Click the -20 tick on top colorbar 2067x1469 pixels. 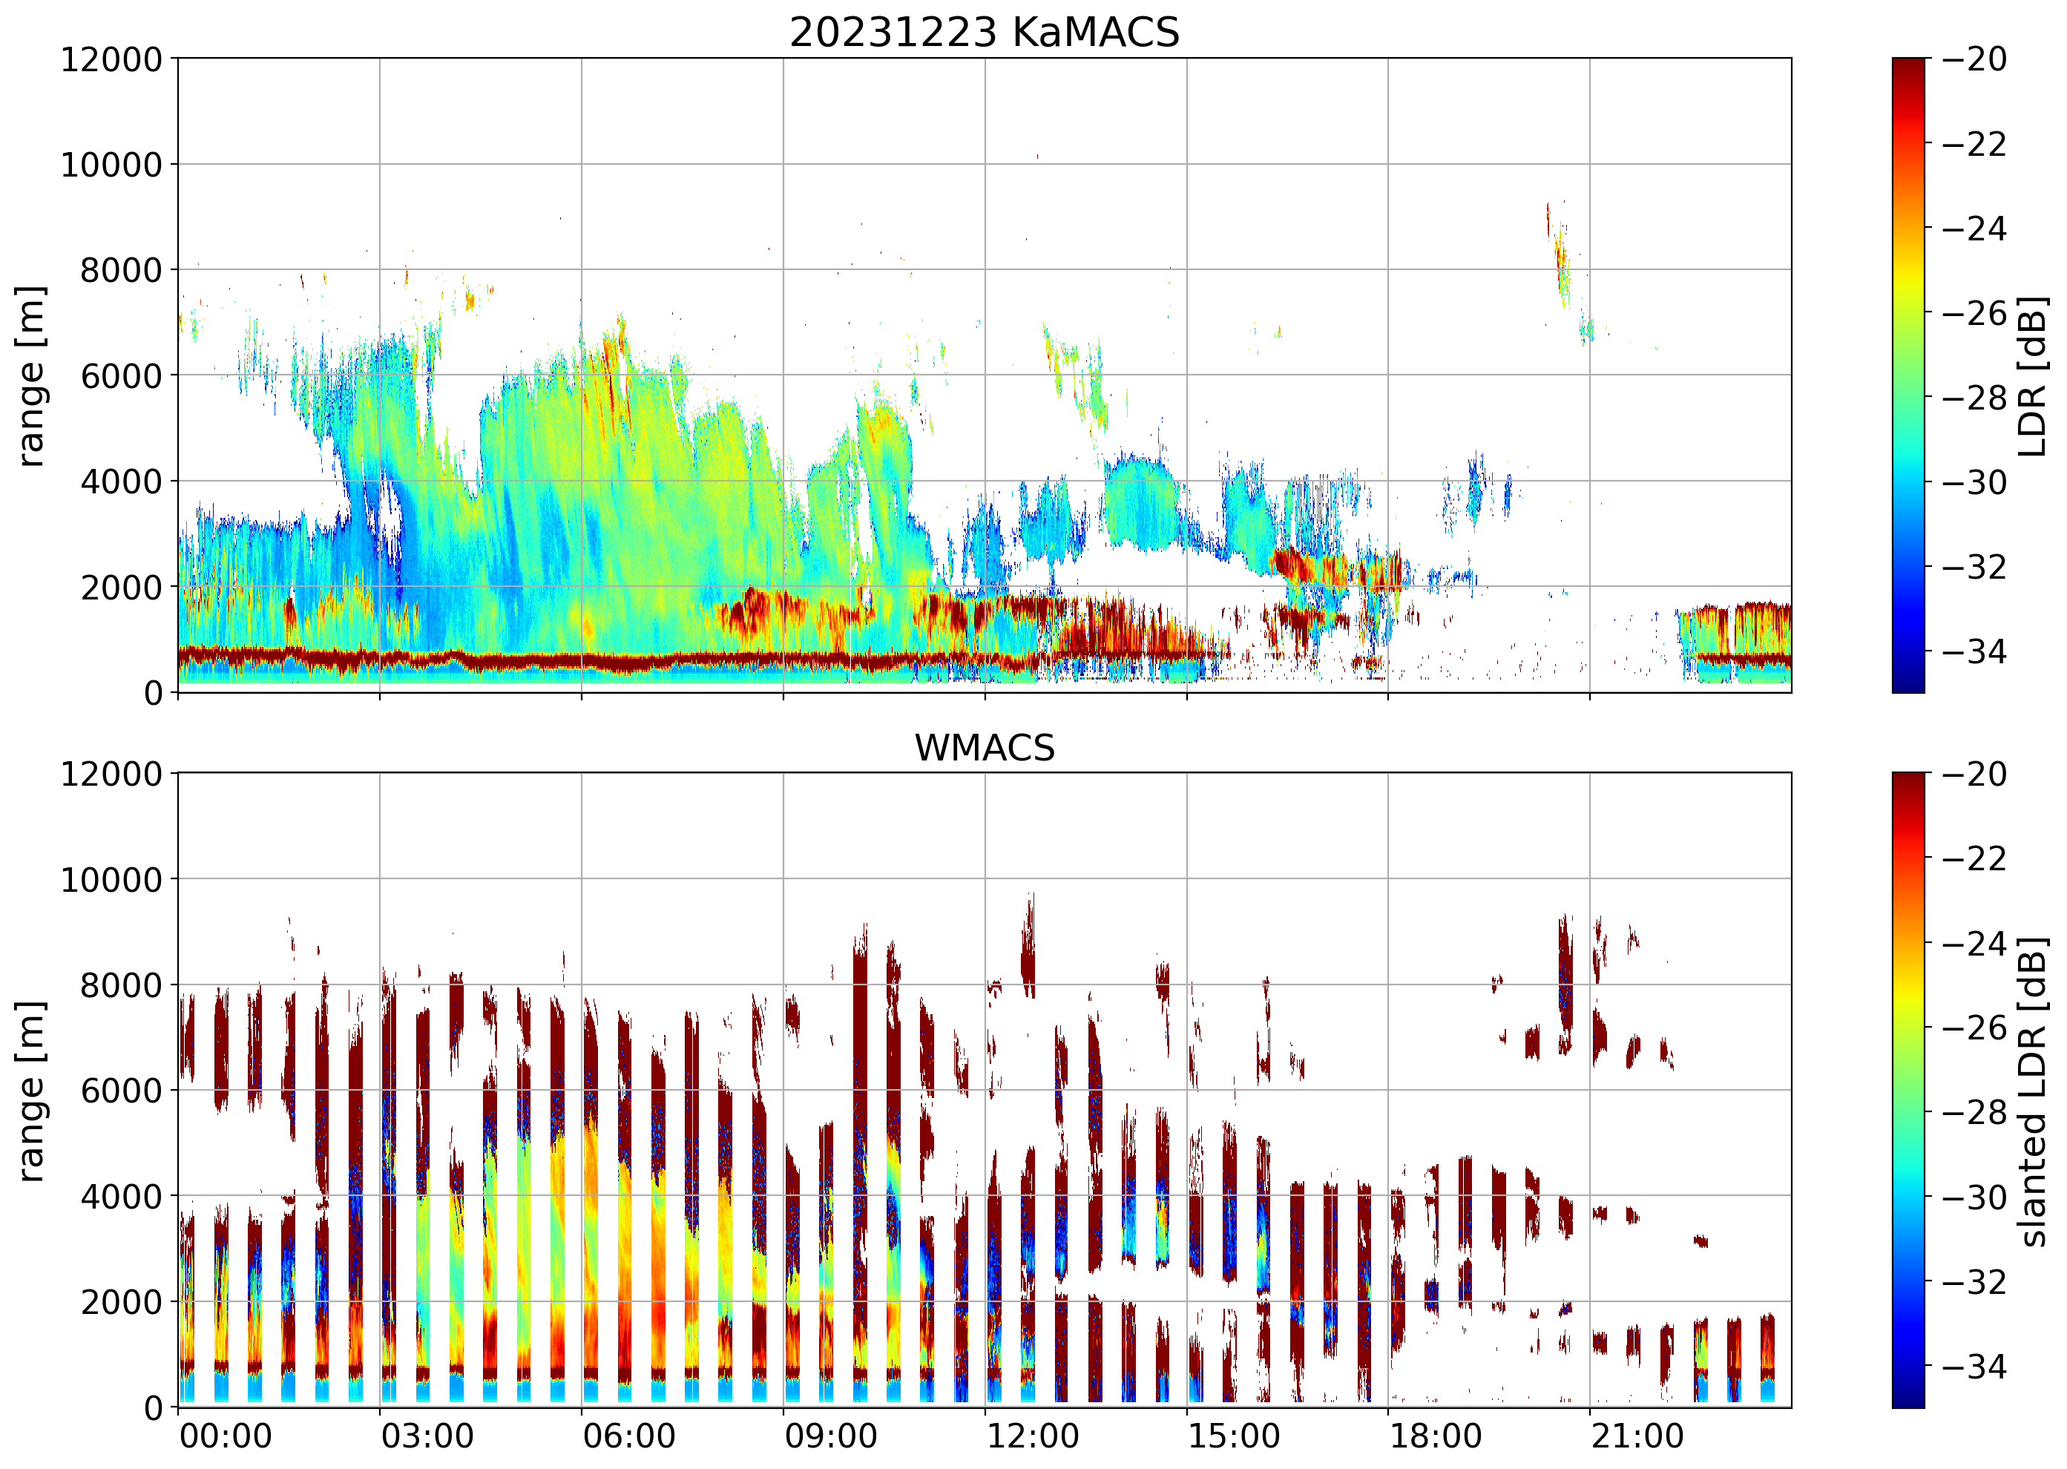(x=1974, y=59)
